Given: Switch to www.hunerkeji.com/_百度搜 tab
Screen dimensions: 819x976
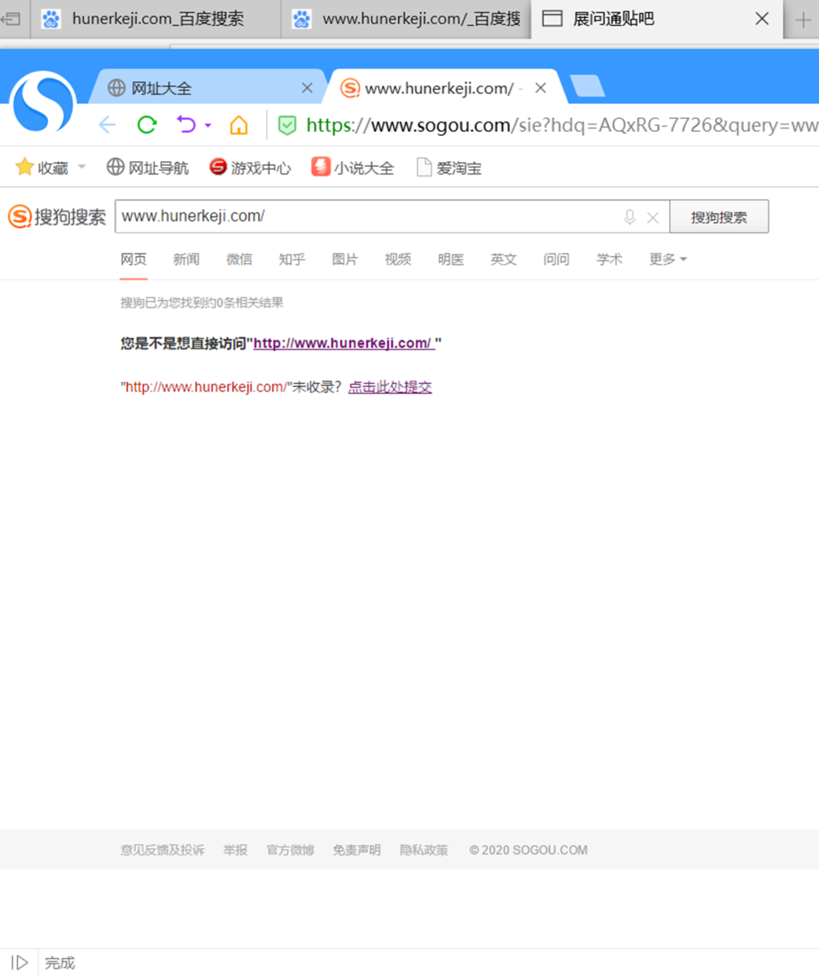Looking at the screenshot, I should click(x=406, y=19).
